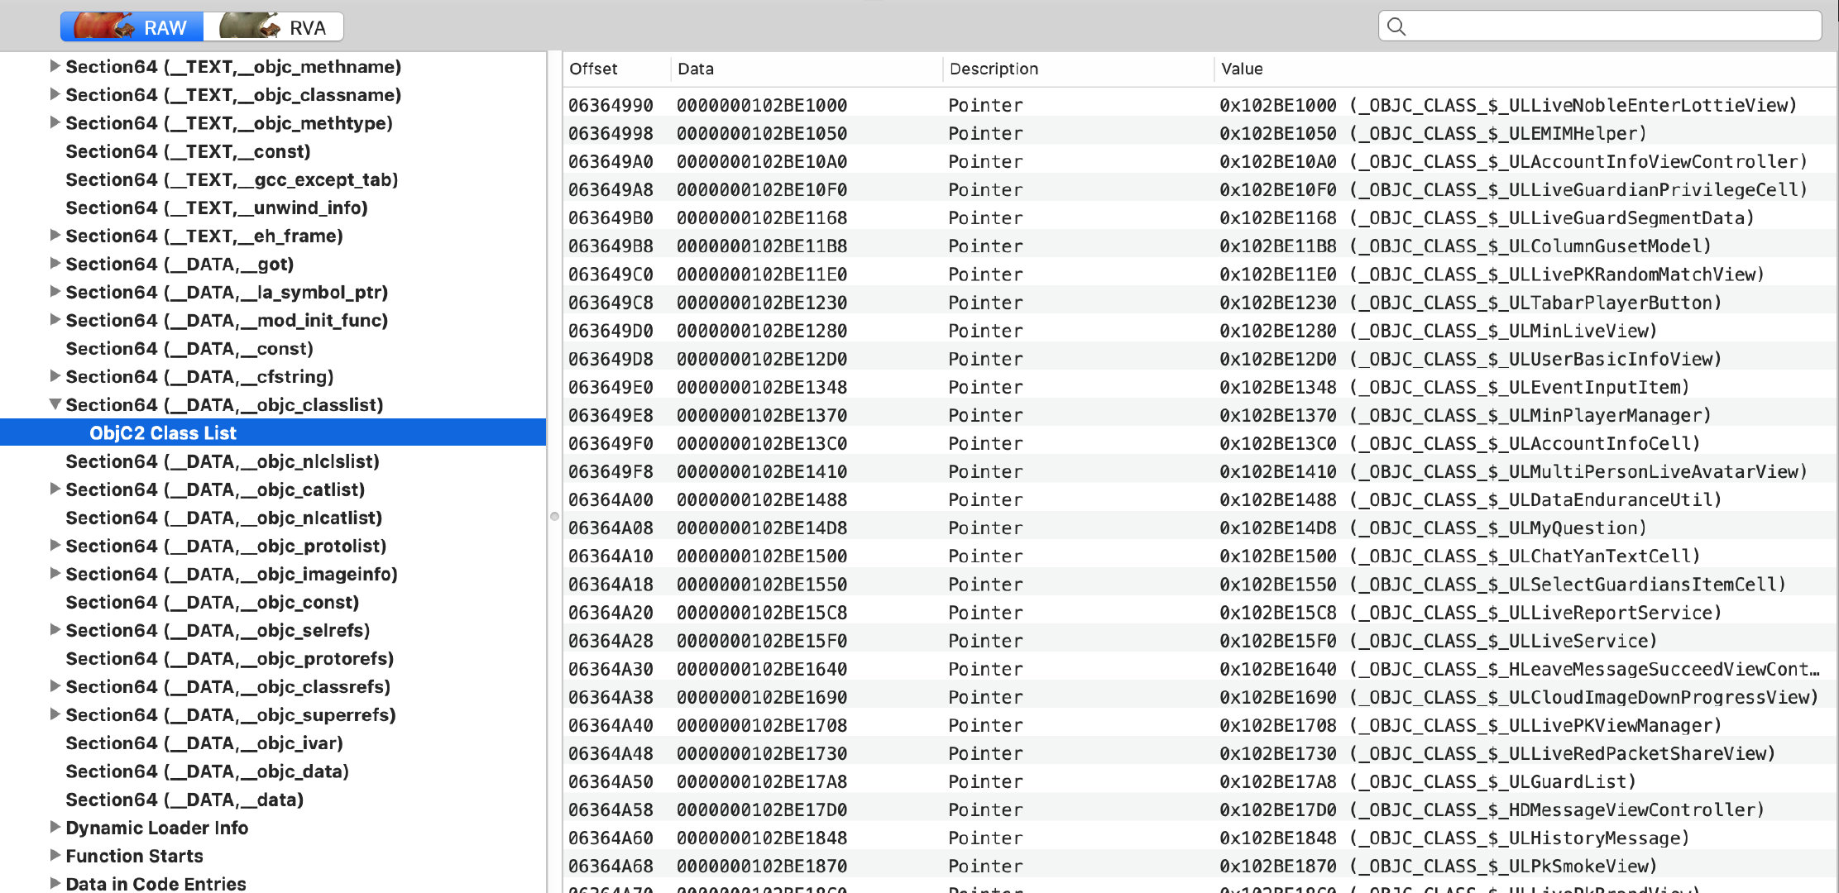This screenshot has width=1839, height=893.
Task: Click the Description column header
Action: coord(994,69)
